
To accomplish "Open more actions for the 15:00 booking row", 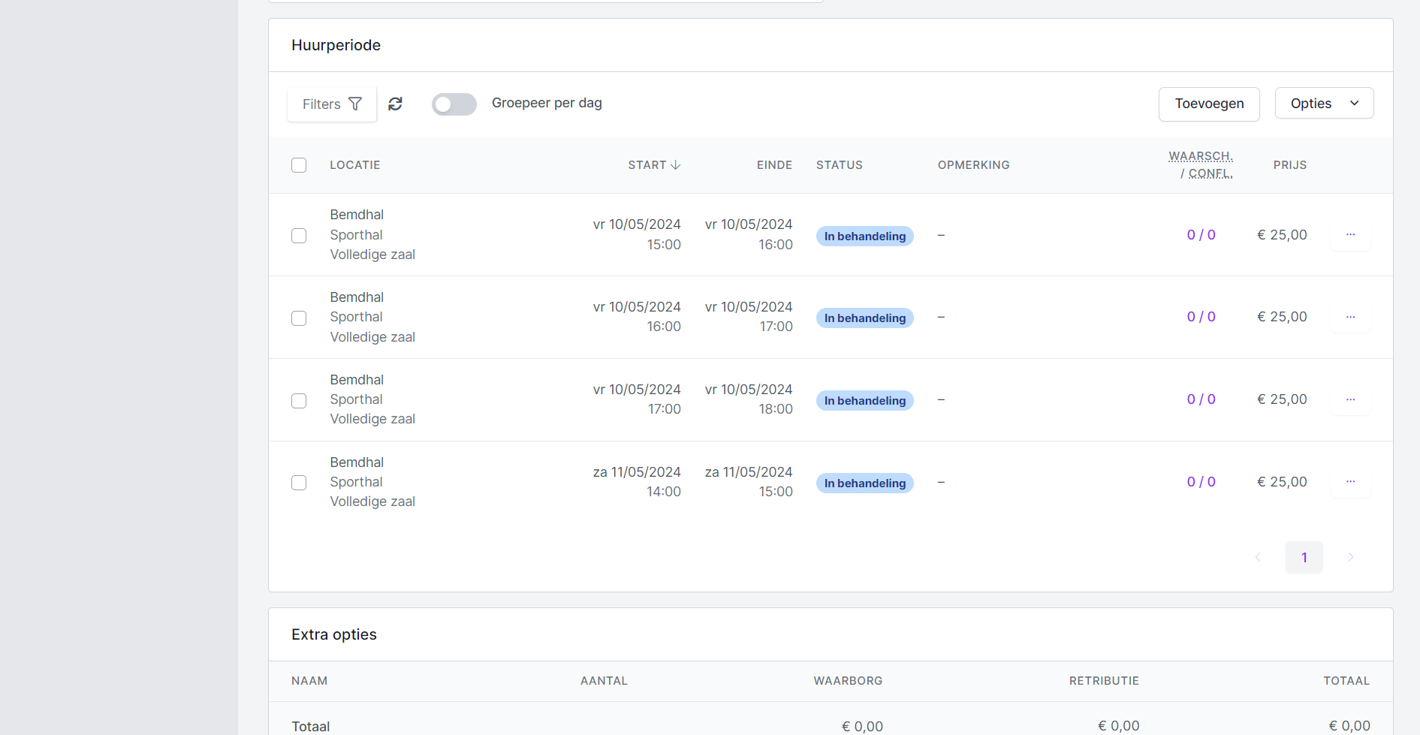I will pos(1350,235).
